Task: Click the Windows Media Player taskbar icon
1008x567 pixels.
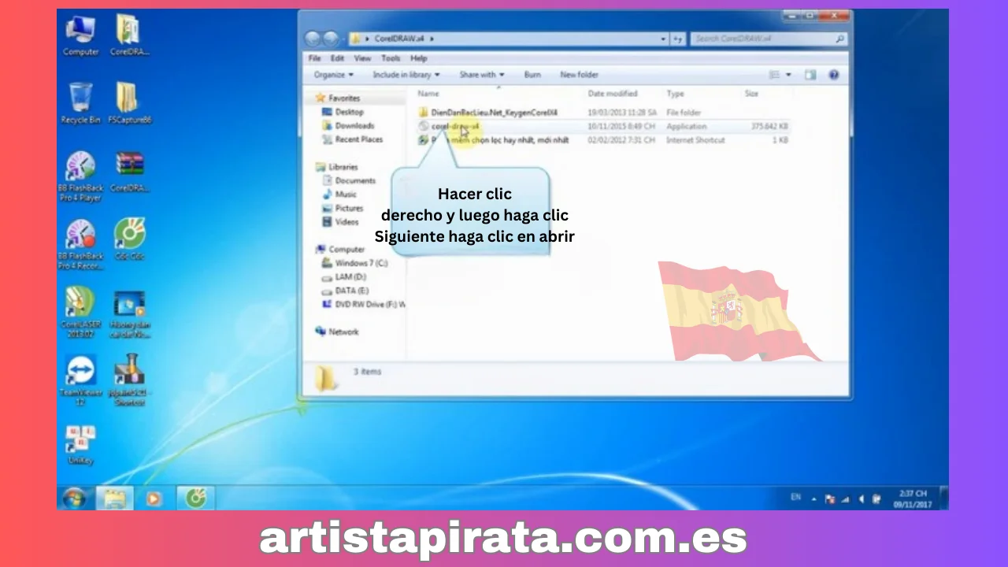Action: pos(154,498)
